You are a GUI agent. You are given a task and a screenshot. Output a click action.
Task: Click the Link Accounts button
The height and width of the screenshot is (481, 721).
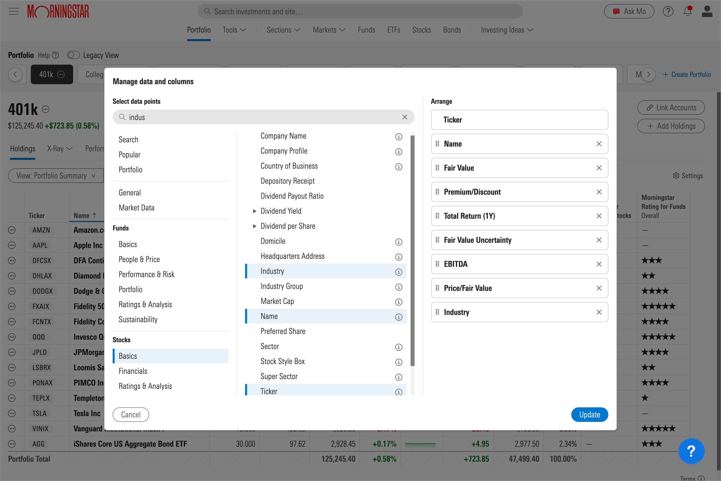click(671, 108)
